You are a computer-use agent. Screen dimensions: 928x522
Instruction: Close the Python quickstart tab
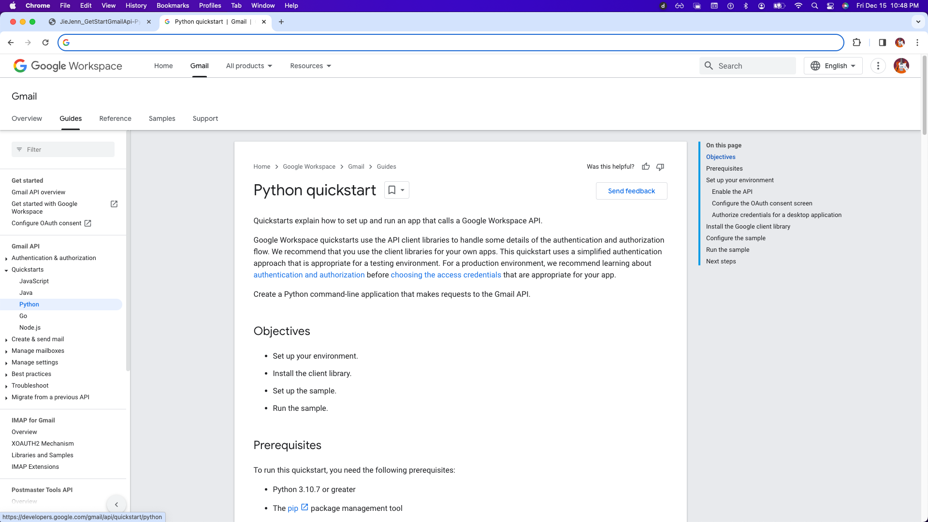pos(264,22)
